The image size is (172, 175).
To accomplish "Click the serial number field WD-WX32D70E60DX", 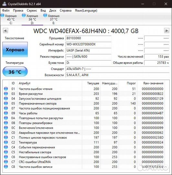I will coord(89,44).
